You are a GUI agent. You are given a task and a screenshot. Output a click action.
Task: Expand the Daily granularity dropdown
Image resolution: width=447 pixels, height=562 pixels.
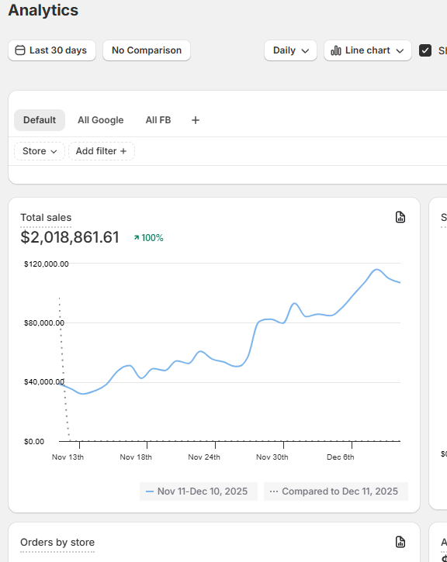tap(290, 50)
